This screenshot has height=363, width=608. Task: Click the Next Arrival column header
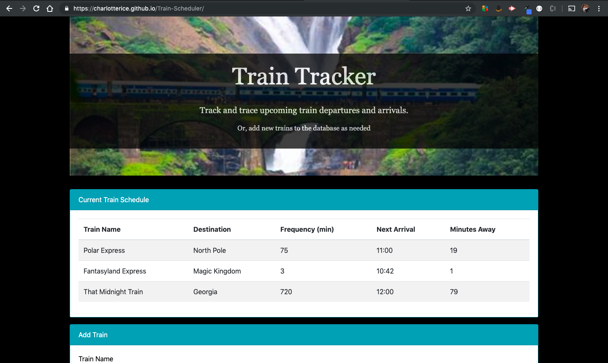[396, 229]
